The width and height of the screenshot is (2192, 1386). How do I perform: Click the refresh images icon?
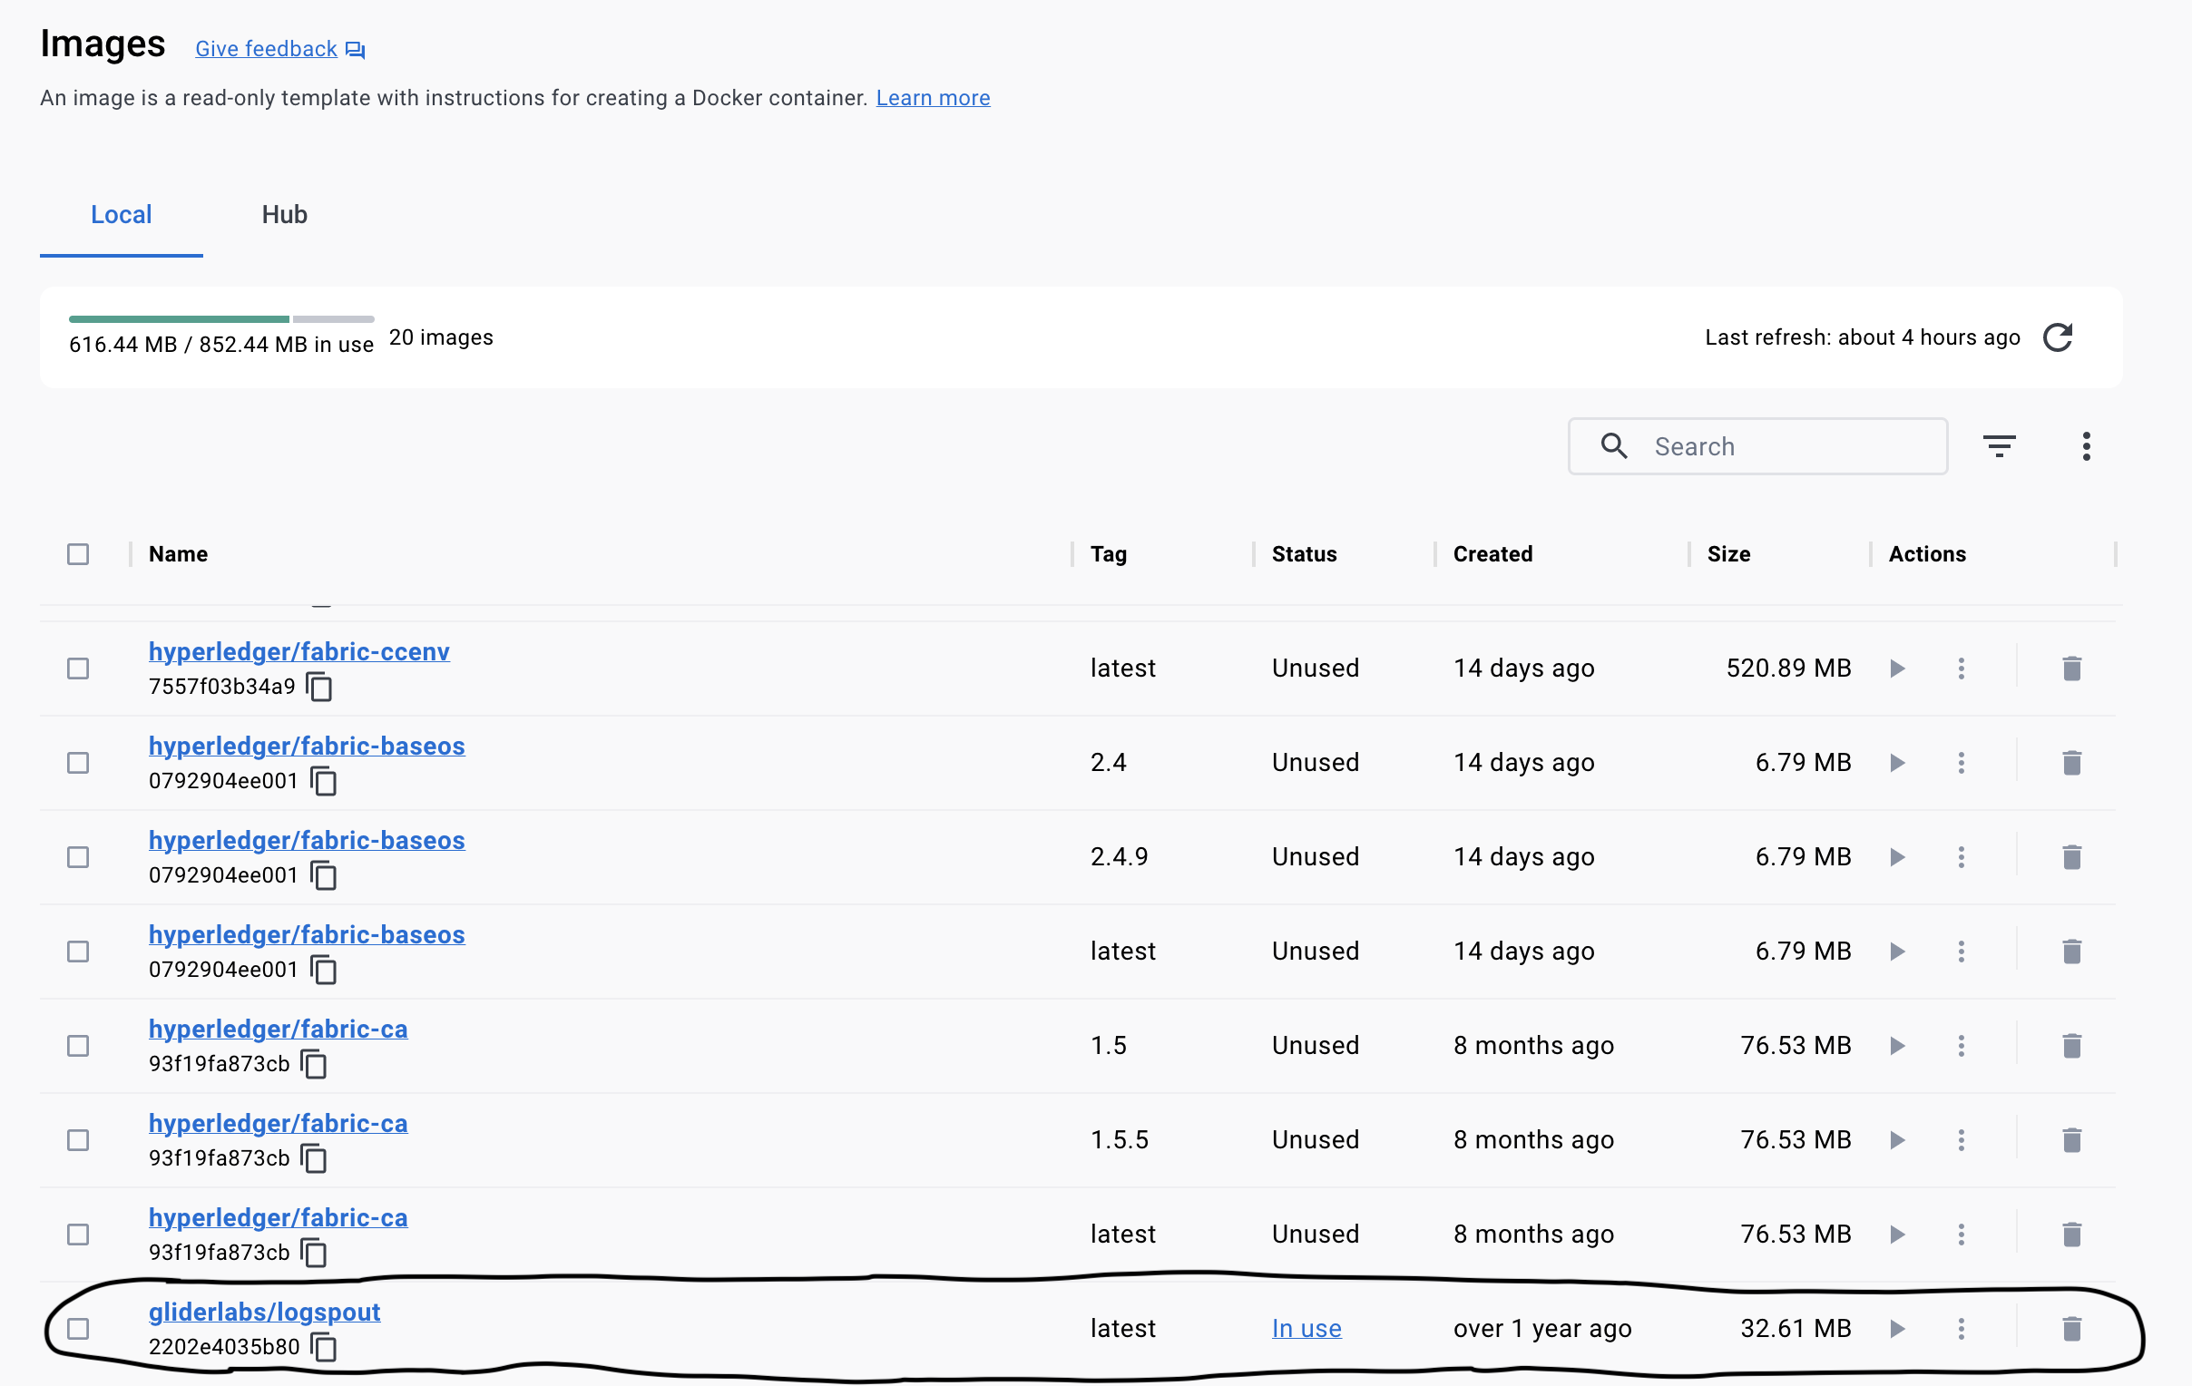click(x=2058, y=337)
